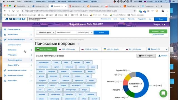The image size is (178, 100).
Task: Close the Xmas Sale banner
Action: pyautogui.click(x=159, y=24)
